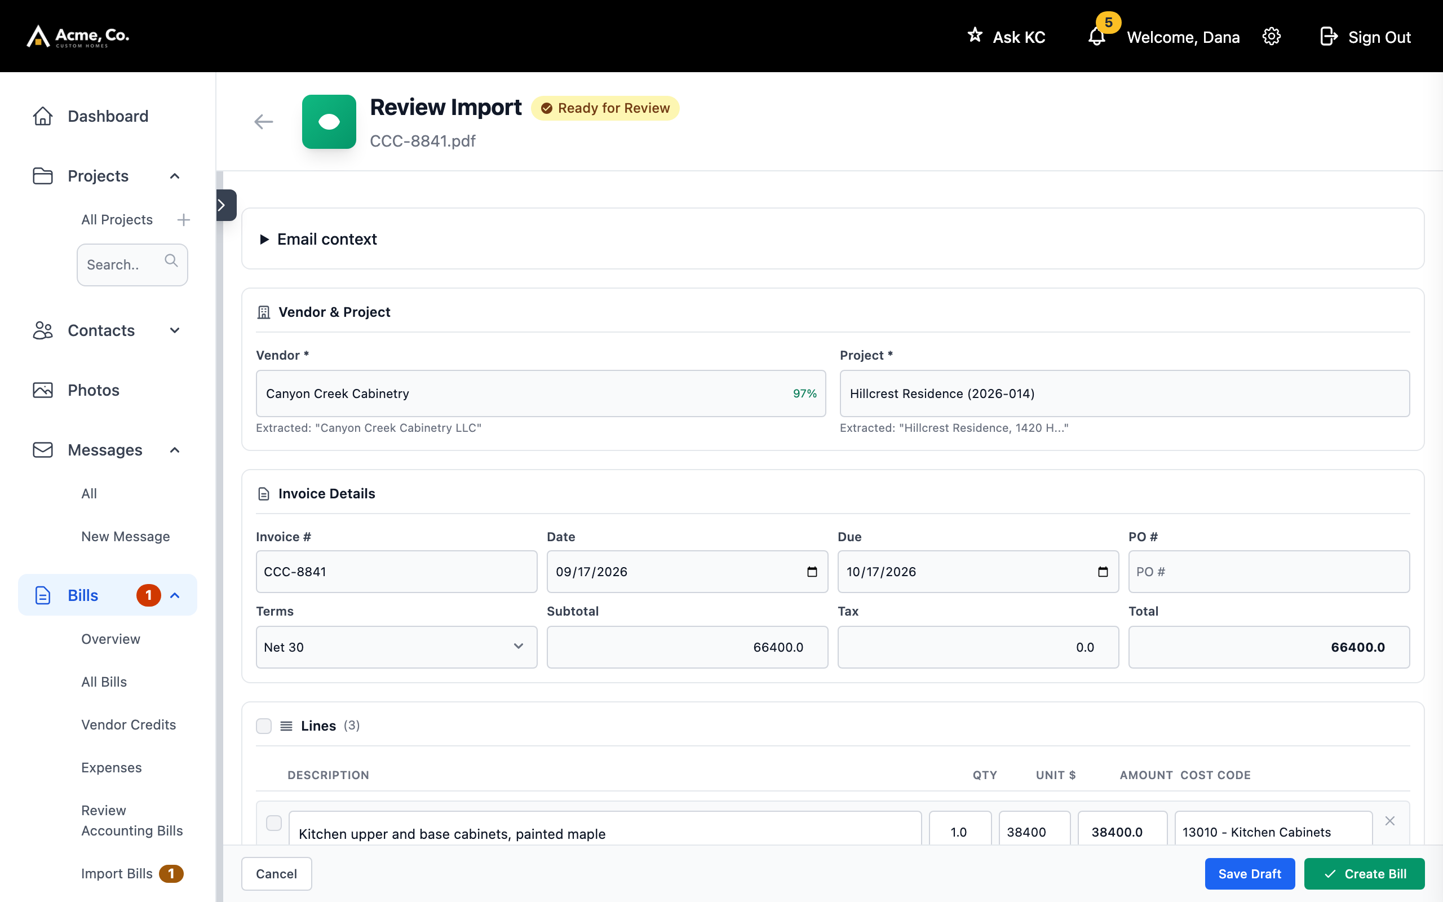Remove the Kitchen cabinets line with X
This screenshot has height=902, width=1443.
[1390, 821]
